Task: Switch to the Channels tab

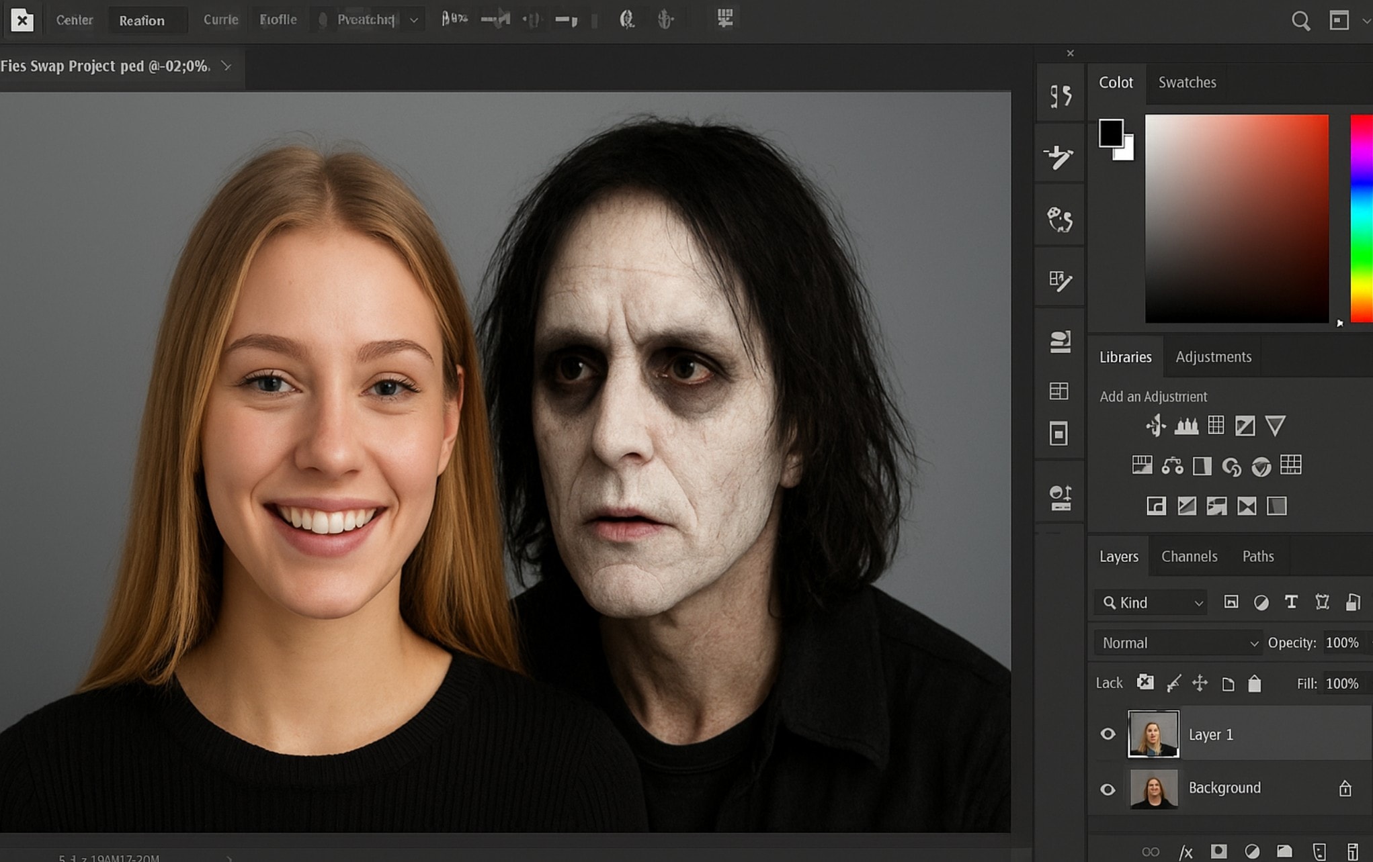Action: [x=1189, y=556]
